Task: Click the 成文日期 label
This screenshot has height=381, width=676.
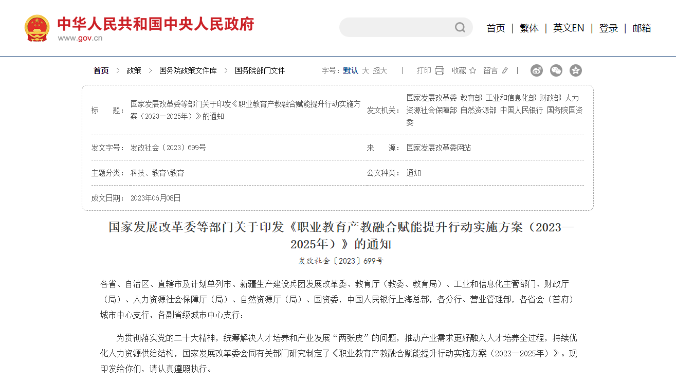Action: (x=108, y=198)
